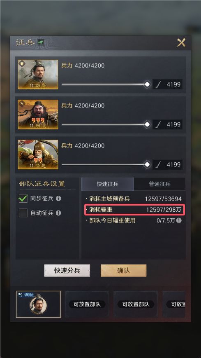Viewport: 201px width, 358px height.
Task: Click 张飞's general portrait
Action: click(x=38, y=115)
